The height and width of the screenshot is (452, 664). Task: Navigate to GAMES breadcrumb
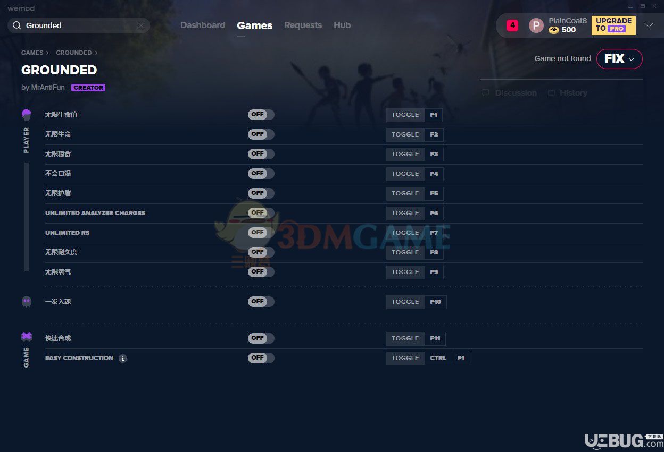click(32, 53)
